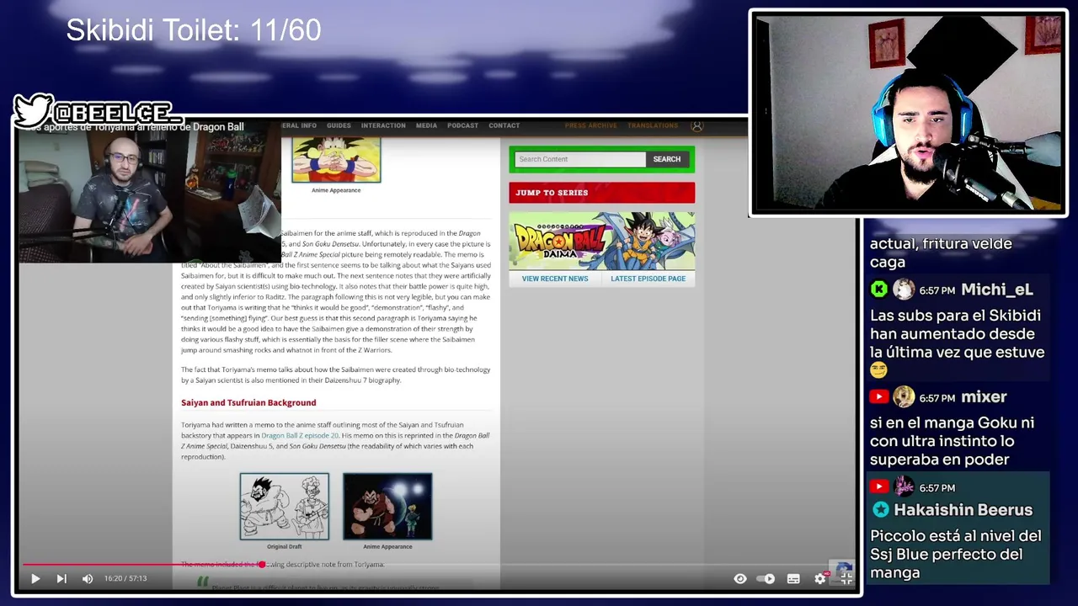
Task: Click the user account icon in website header
Action: [696, 125]
